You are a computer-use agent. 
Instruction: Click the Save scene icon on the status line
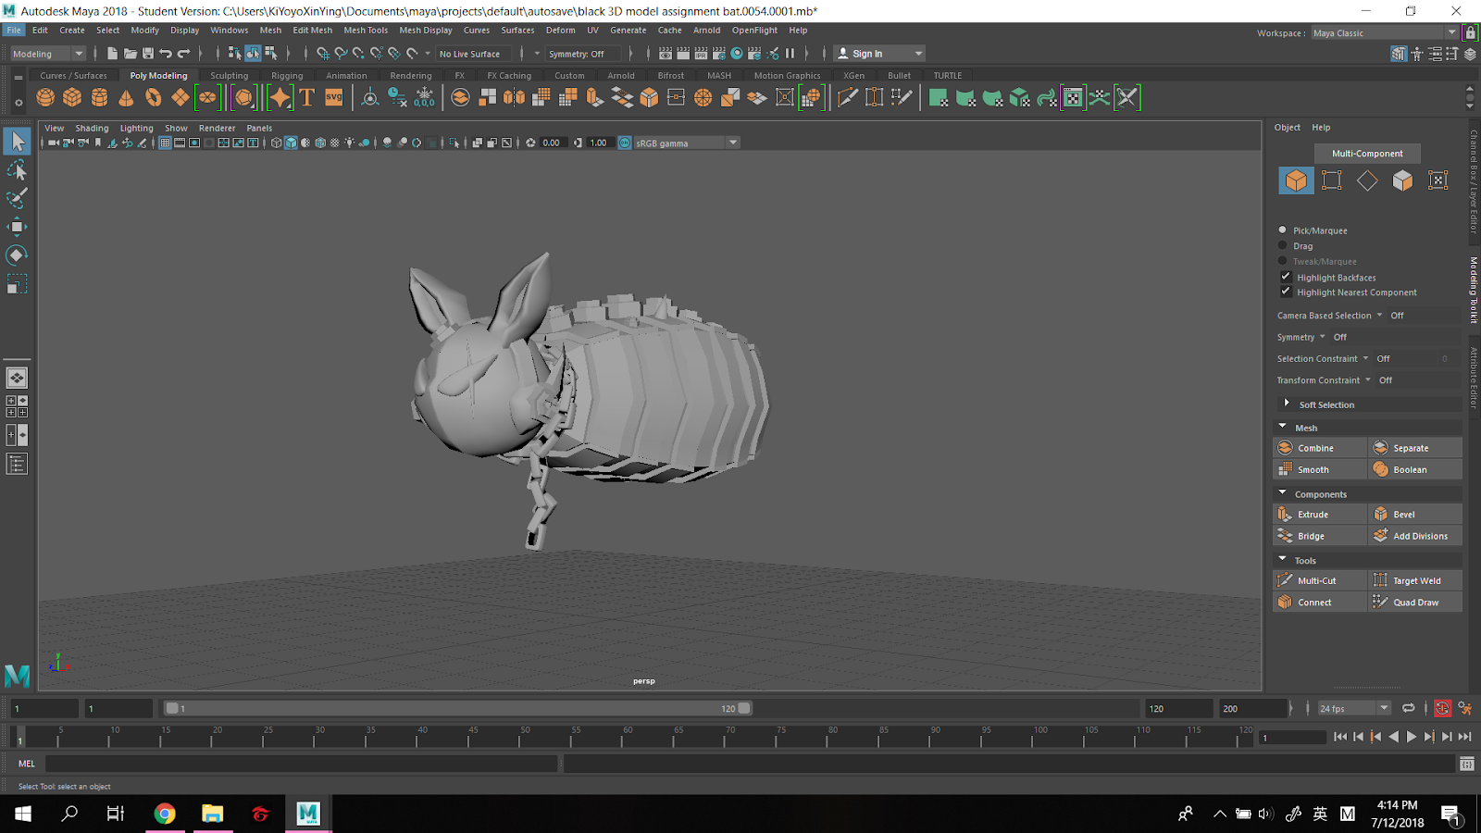148,54
